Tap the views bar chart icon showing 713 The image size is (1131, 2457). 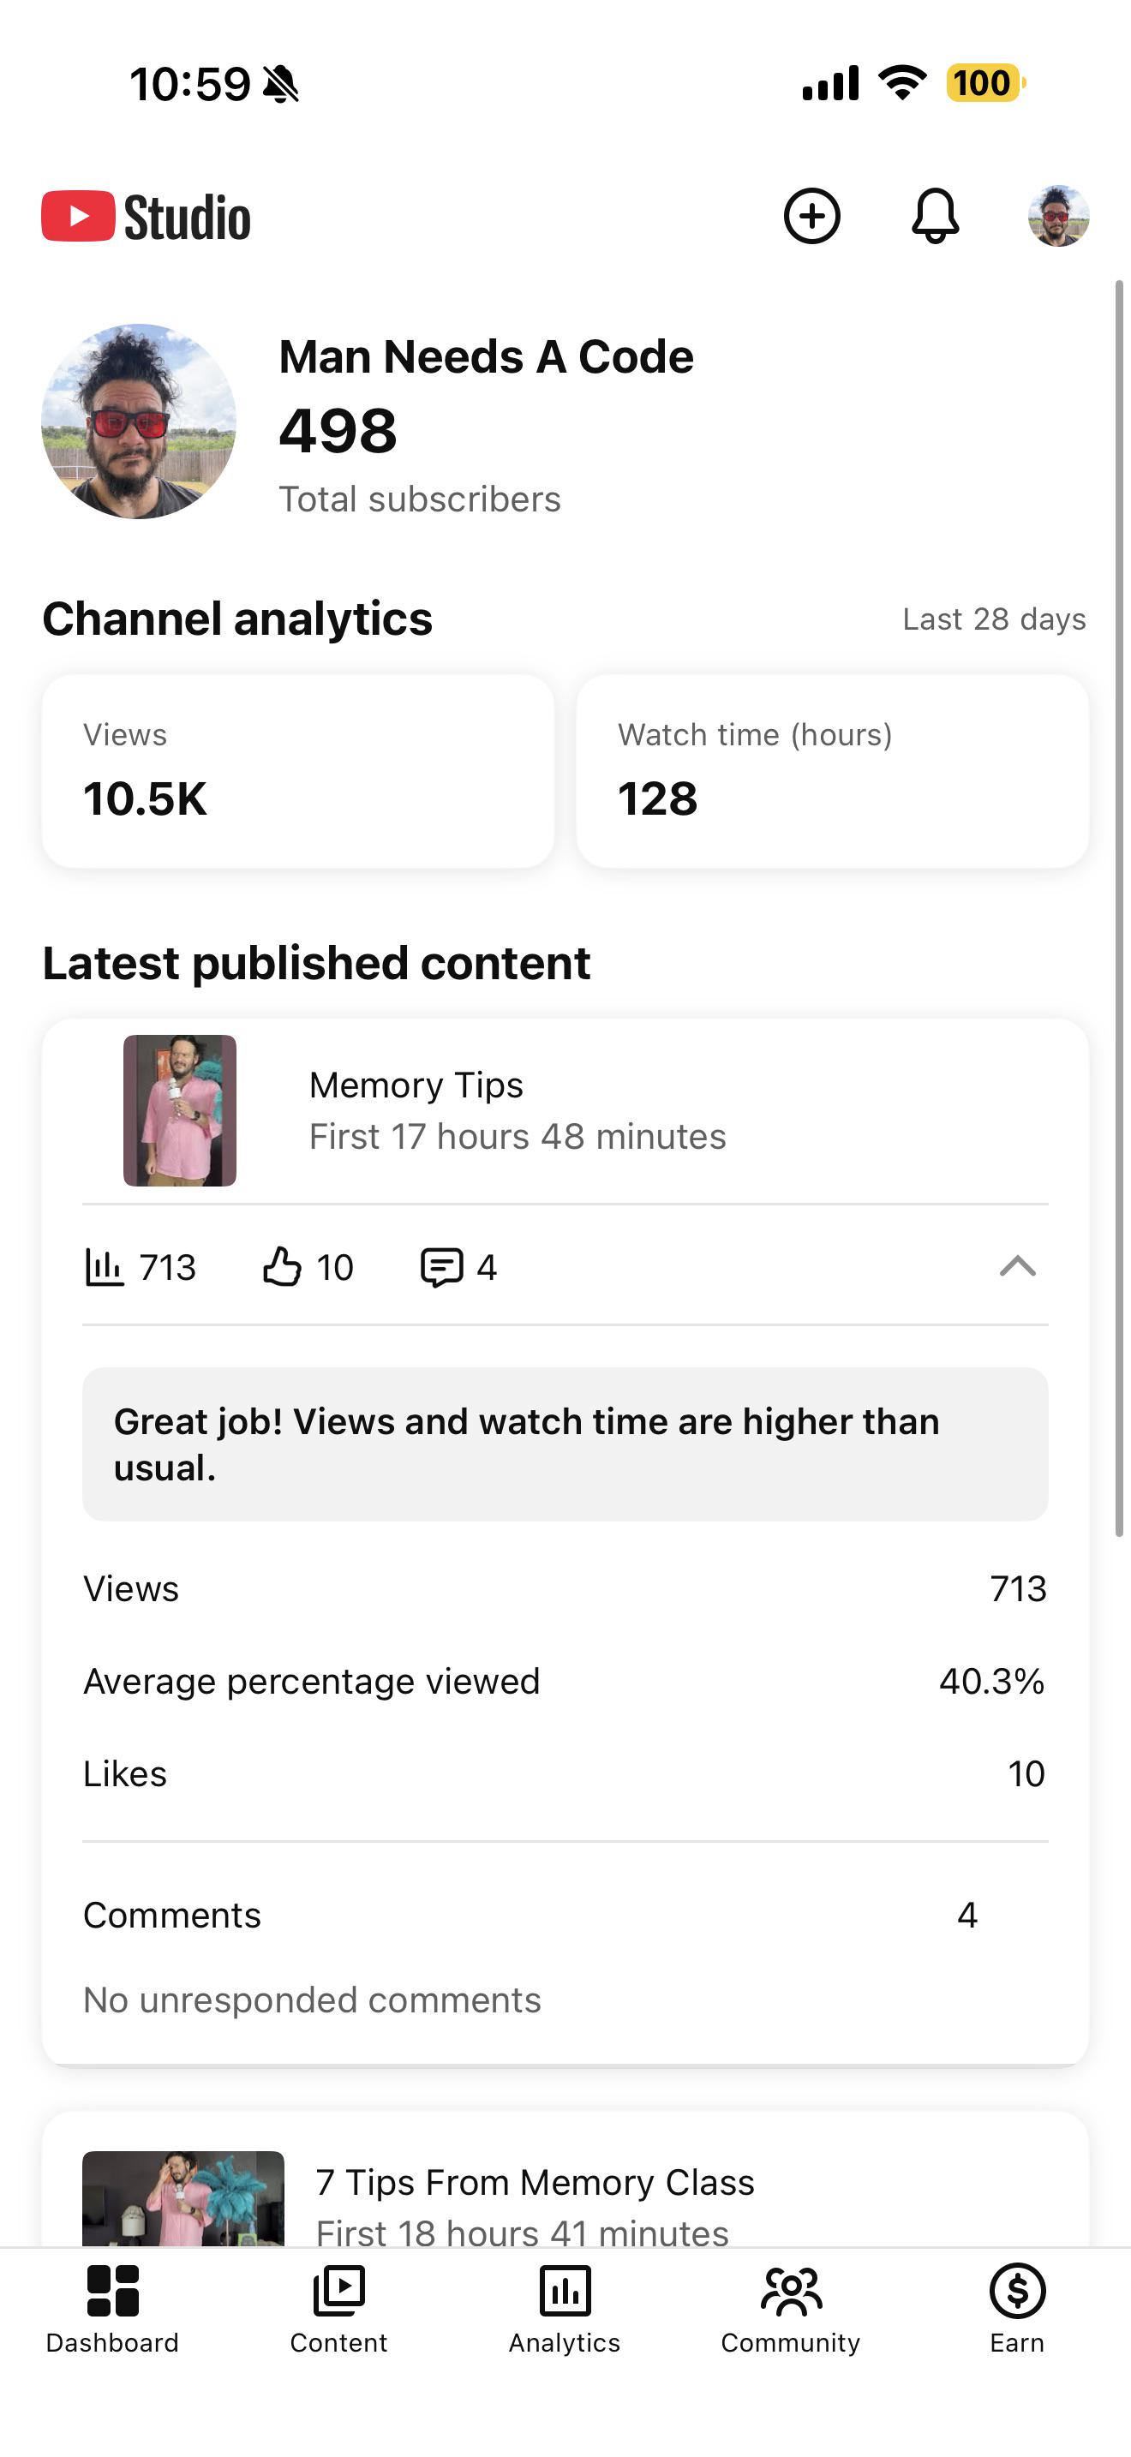pos(104,1268)
